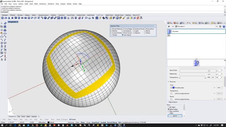Click the search magnifier in Materials panel

tap(216, 26)
